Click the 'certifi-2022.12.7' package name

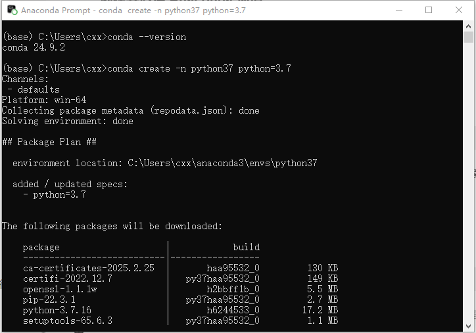[68, 278]
